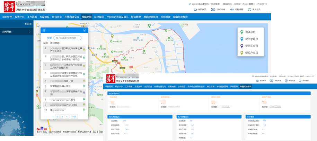Click map pin beside 智慧智能机器人项目
Viewport: 317px width, 141px height.
(84, 86)
